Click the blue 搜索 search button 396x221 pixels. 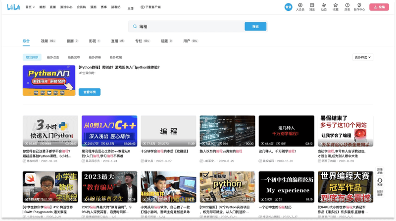click(x=255, y=27)
